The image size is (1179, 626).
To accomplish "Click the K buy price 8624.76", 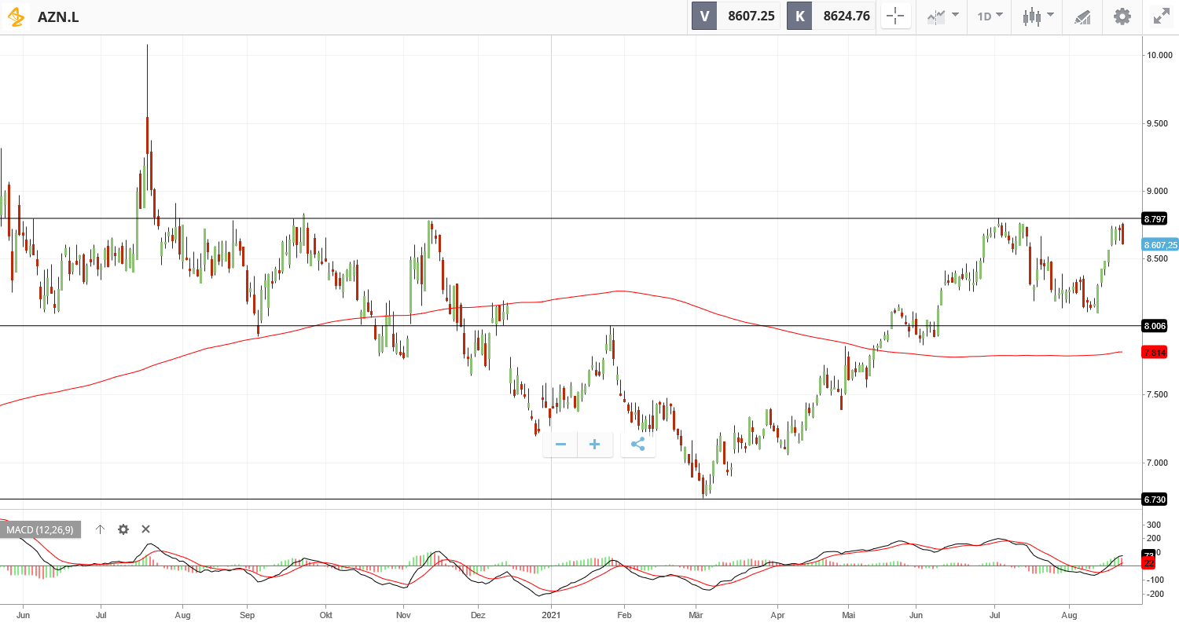I will tap(831, 16).
